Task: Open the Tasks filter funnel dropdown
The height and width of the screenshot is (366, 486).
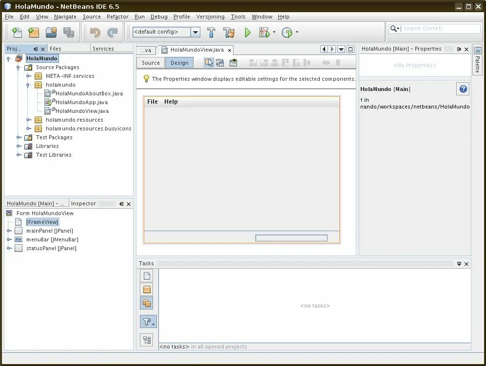Action: click(148, 322)
